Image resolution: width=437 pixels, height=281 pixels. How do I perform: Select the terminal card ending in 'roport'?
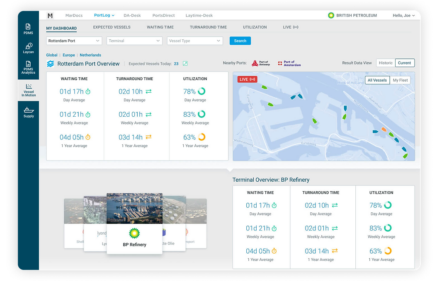tap(196, 223)
